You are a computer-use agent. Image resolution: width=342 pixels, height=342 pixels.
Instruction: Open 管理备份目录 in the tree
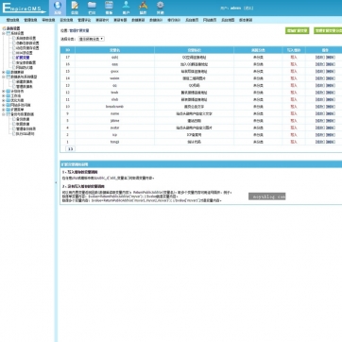[26, 128]
